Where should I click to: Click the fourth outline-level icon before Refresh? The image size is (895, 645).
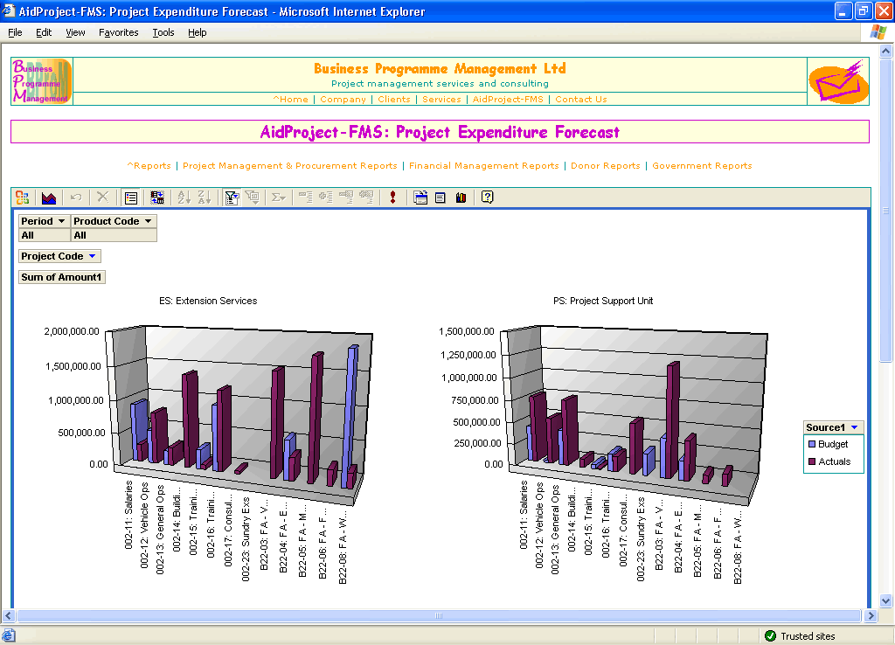point(366,198)
